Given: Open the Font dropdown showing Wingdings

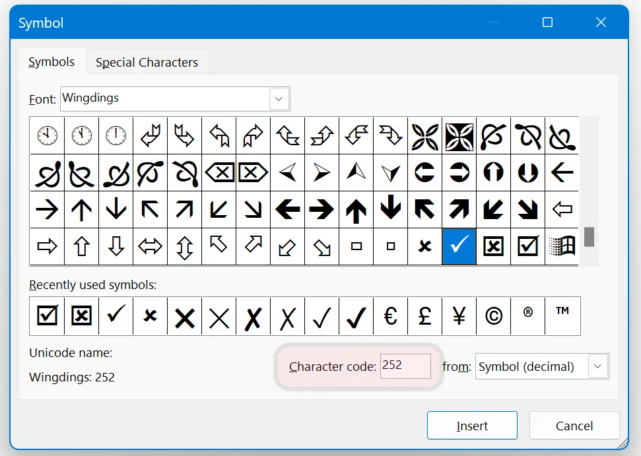Looking at the screenshot, I should (279, 98).
